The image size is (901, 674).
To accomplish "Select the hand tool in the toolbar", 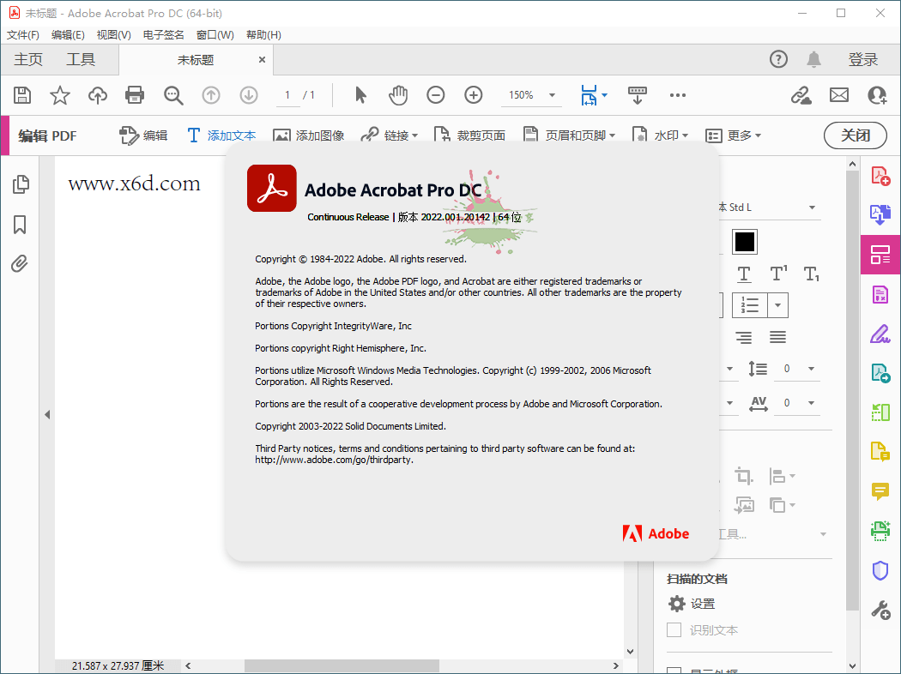I will (398, 95).
